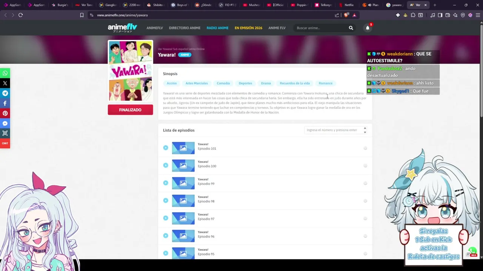
Task: Mark Episodio 99 as watched
Action: 365,183
